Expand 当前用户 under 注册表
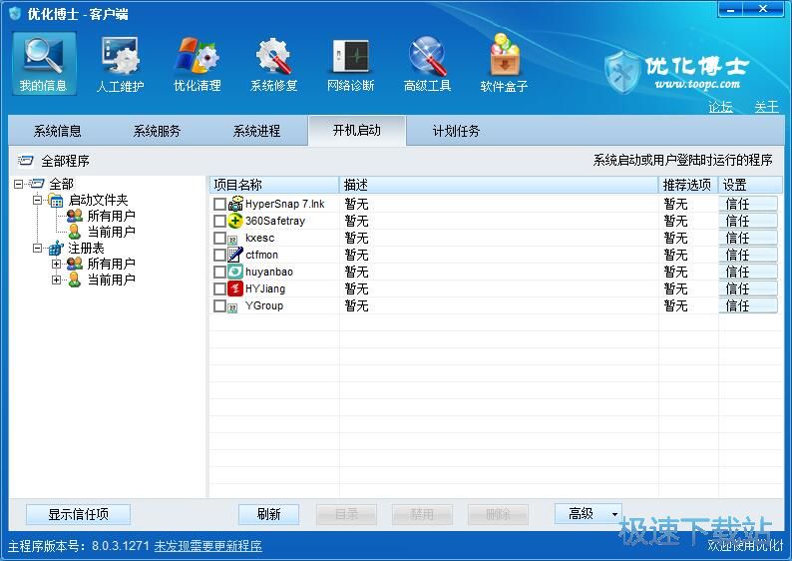Viewport: 792px width, 561px height. pos(56,280)
